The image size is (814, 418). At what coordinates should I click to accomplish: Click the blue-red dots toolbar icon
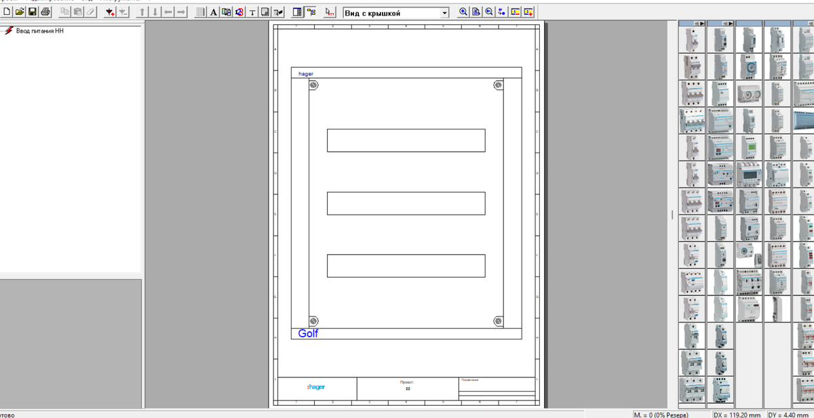[502, 12]
